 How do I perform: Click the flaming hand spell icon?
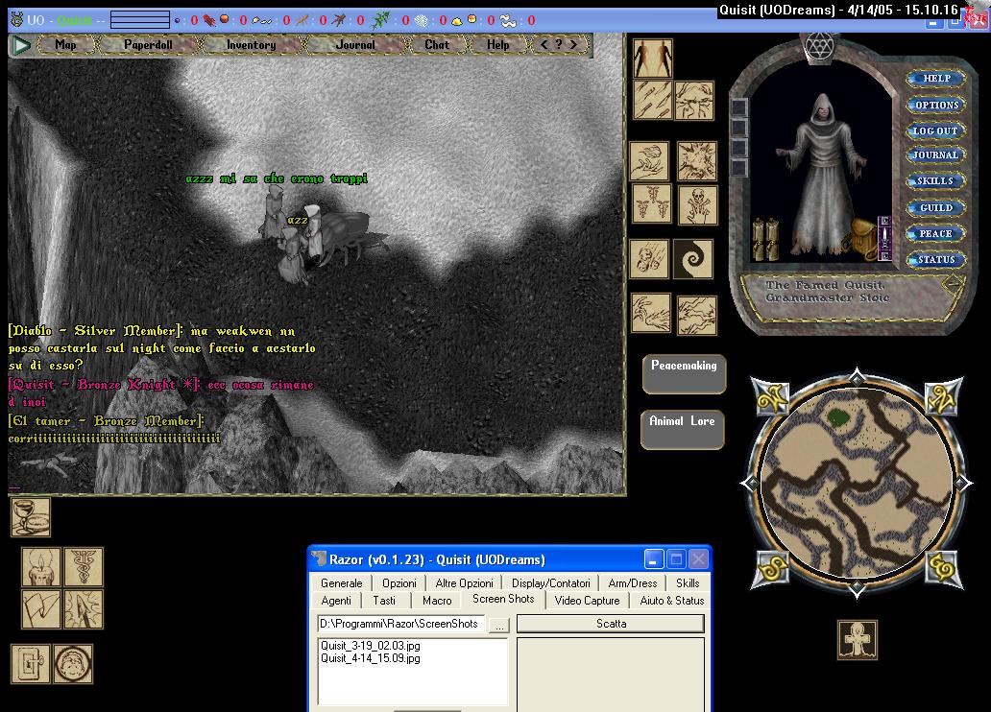[x=649, y=160]
